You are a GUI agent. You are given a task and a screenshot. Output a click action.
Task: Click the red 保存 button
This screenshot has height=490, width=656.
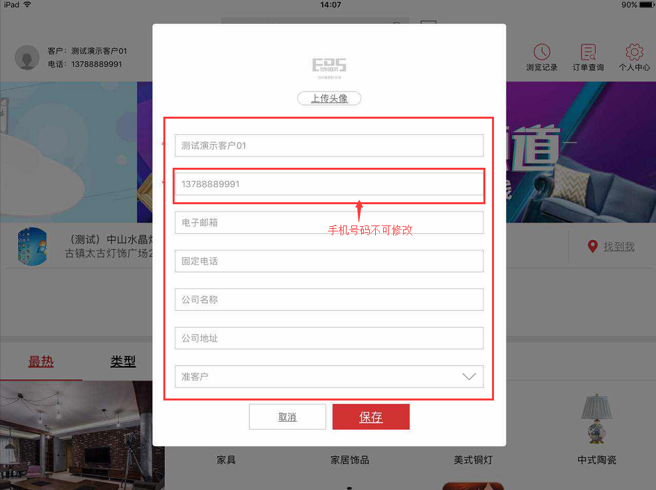(371, 416)
